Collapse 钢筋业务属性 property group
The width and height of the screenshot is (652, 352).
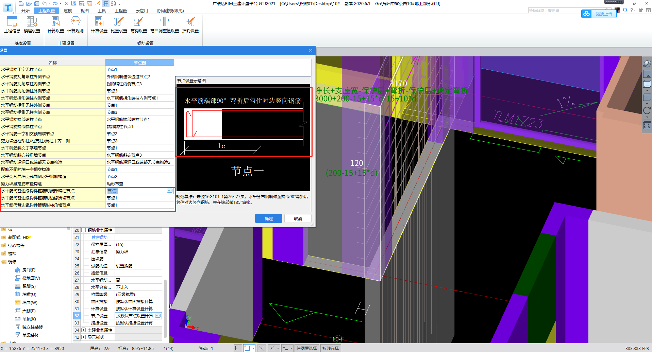(83, 230)
